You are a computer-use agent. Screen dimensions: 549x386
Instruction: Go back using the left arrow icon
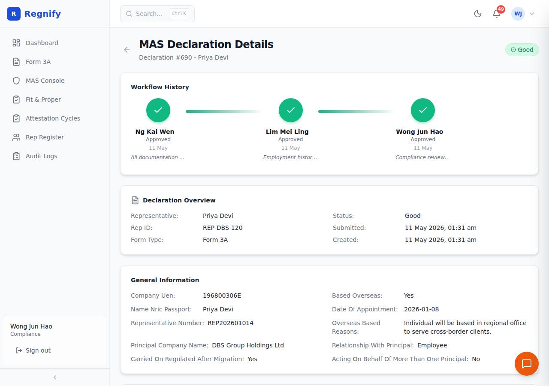tap(127, 50)
